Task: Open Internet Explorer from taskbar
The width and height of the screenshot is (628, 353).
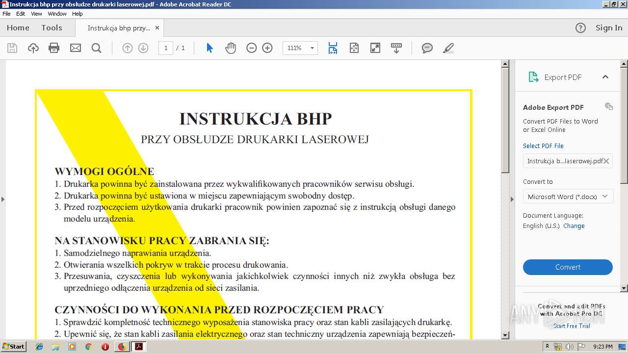Action: (x=39, y=347)
